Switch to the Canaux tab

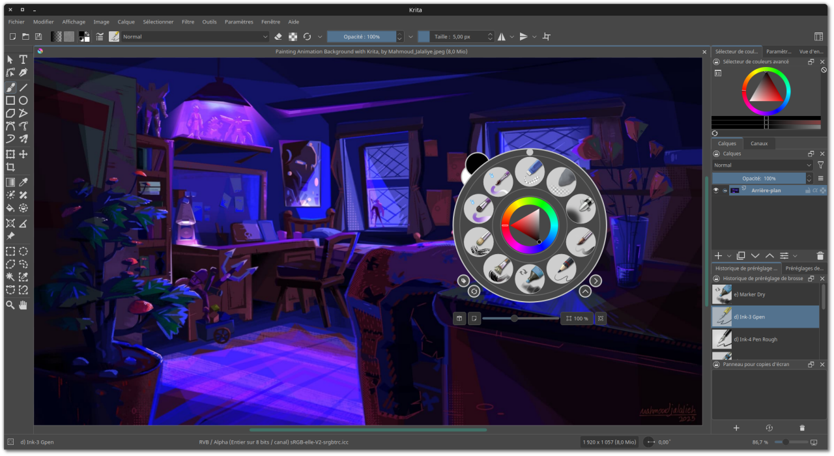[x=759, y=143]
